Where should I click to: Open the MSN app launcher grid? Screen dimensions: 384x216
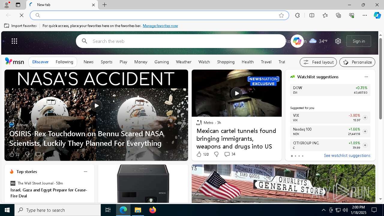point(14,41)
